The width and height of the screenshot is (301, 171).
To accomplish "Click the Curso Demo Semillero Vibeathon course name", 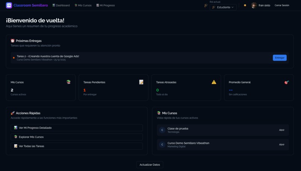I will 188,143.
